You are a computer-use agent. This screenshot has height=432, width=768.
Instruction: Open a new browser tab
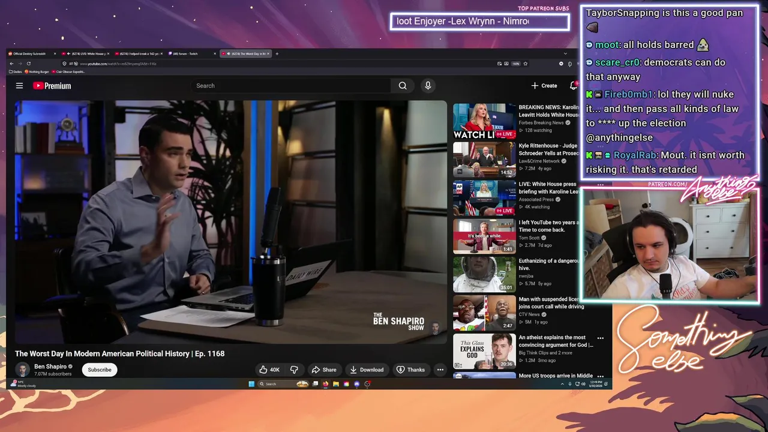click(x=277, y=53)
